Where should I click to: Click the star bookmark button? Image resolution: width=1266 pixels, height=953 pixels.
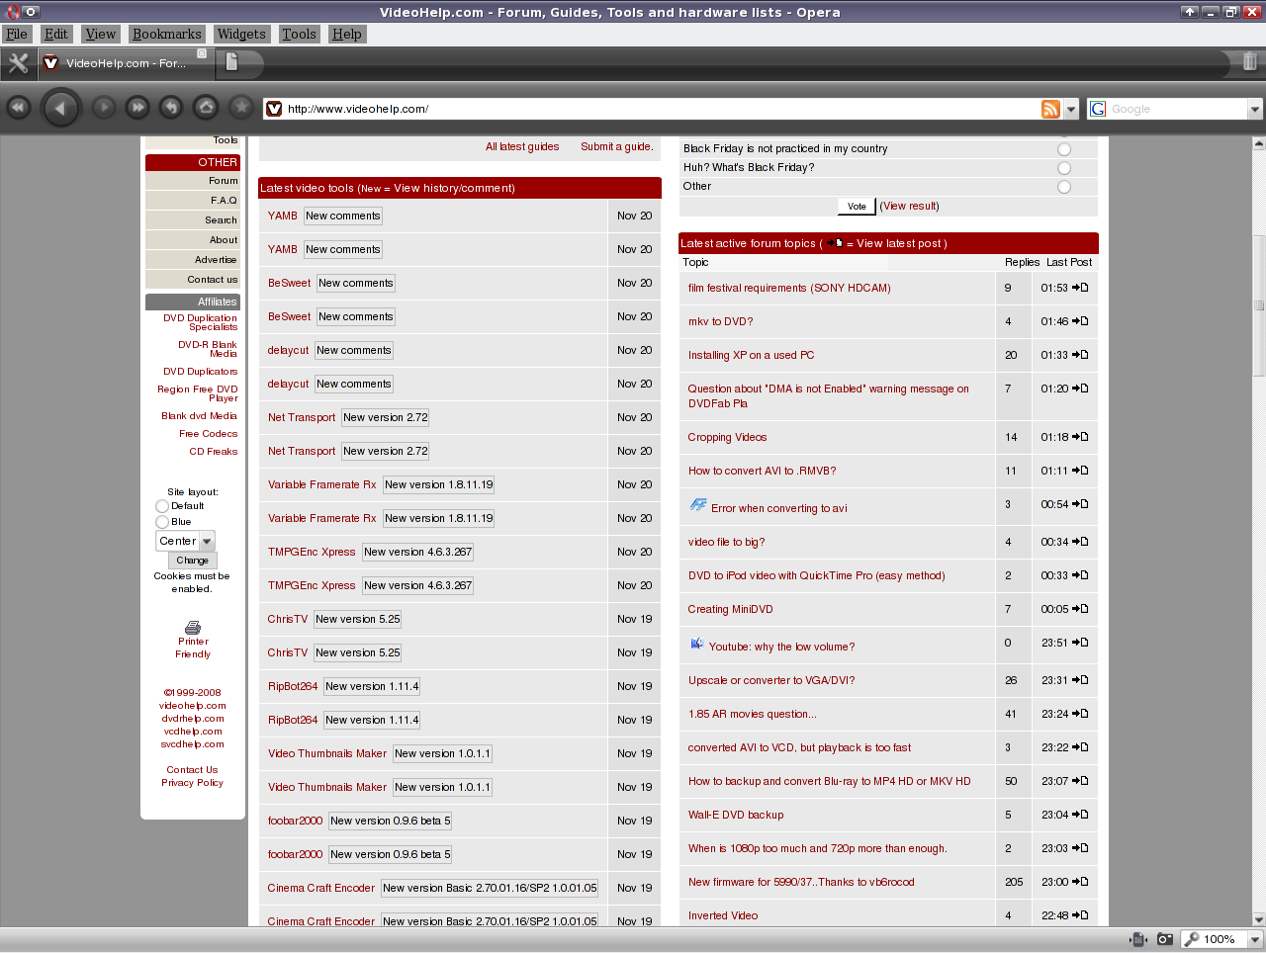pos(240,108)
